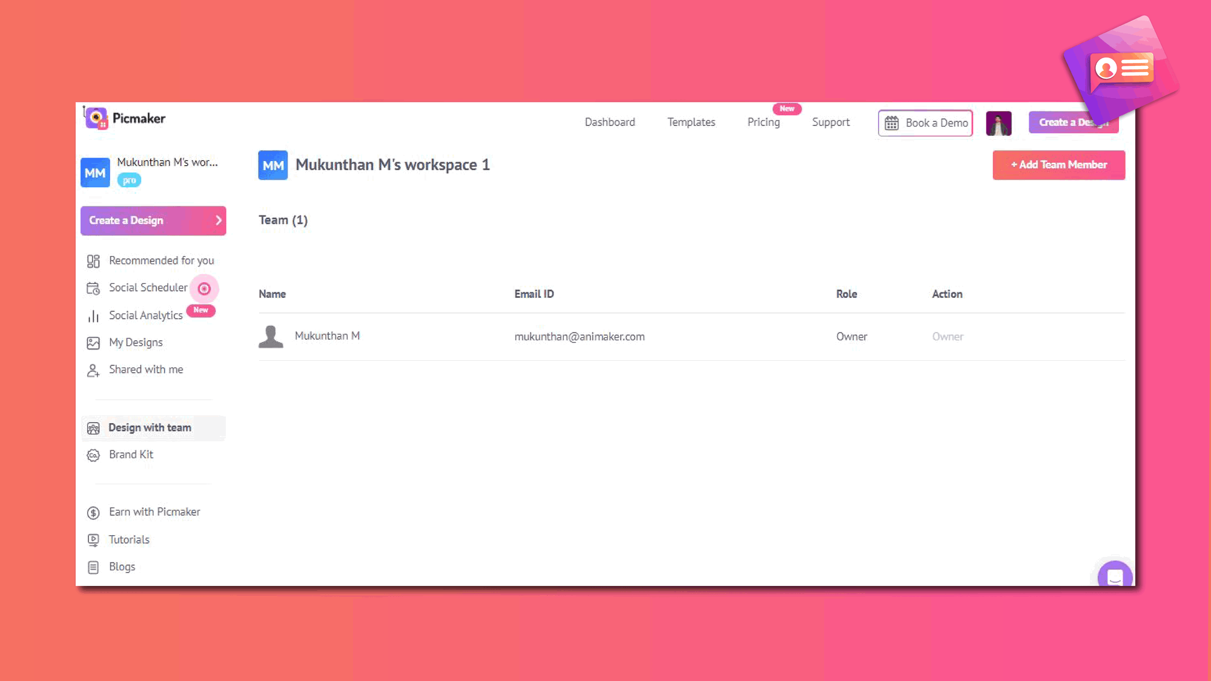
Task: Open the Support nav item
Action: [831, 122]
